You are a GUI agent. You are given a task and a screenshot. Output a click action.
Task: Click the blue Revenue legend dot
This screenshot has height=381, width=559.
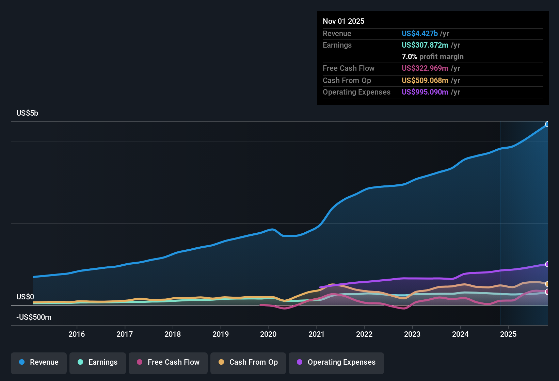(x=21, y=362)
